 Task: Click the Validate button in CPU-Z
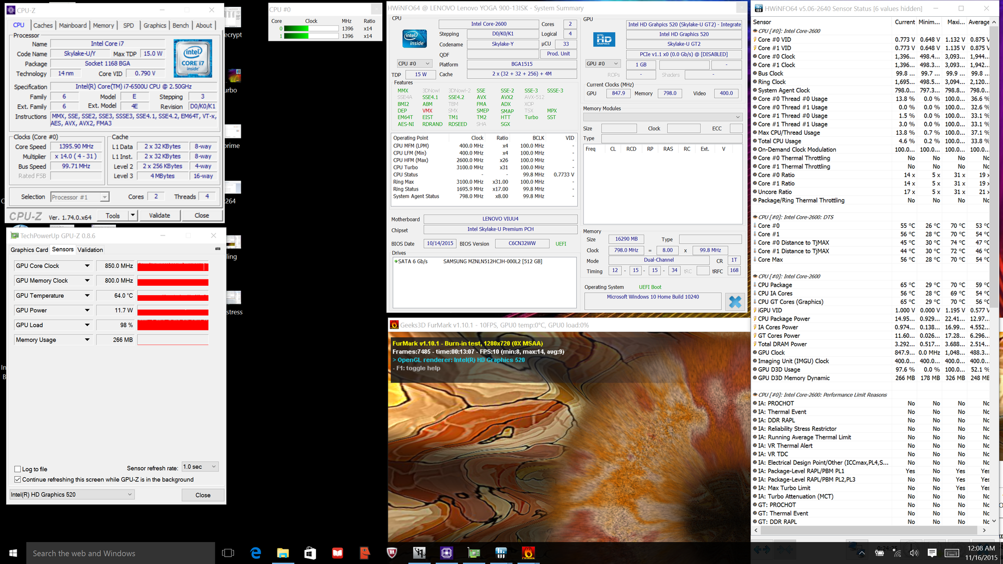(159, 215)
